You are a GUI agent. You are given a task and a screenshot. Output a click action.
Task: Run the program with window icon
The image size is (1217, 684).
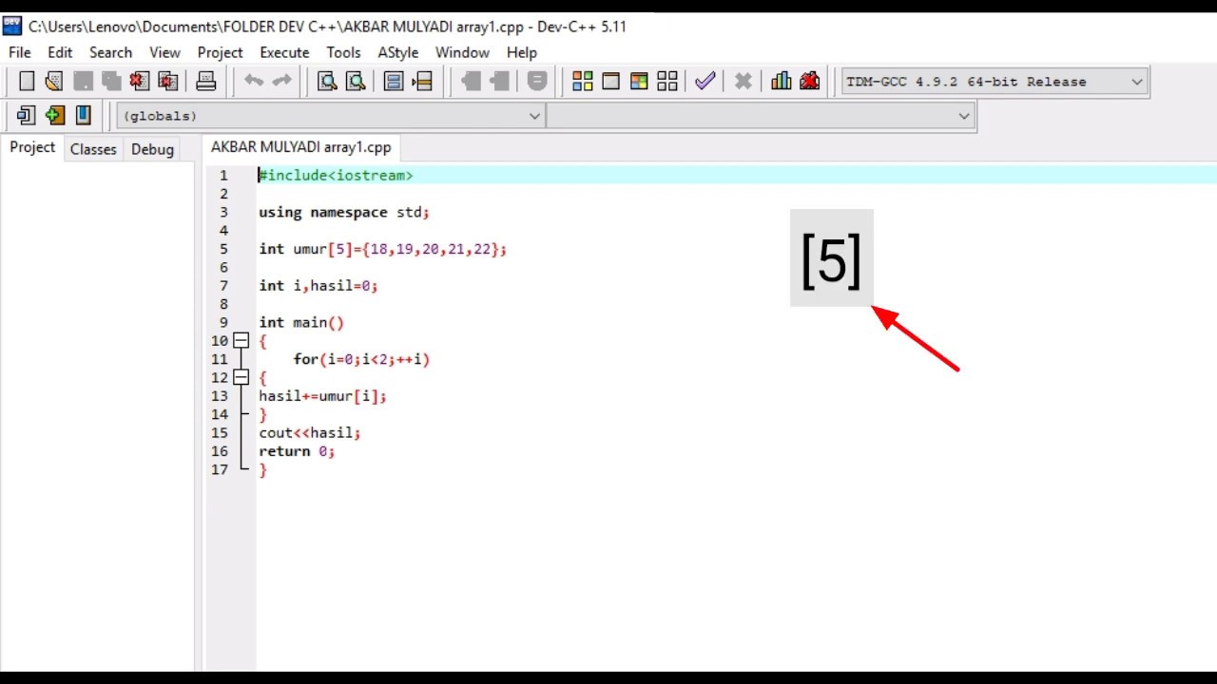point(611,82)
